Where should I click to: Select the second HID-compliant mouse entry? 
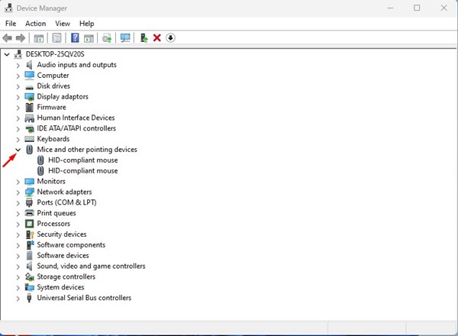(83, 170)
